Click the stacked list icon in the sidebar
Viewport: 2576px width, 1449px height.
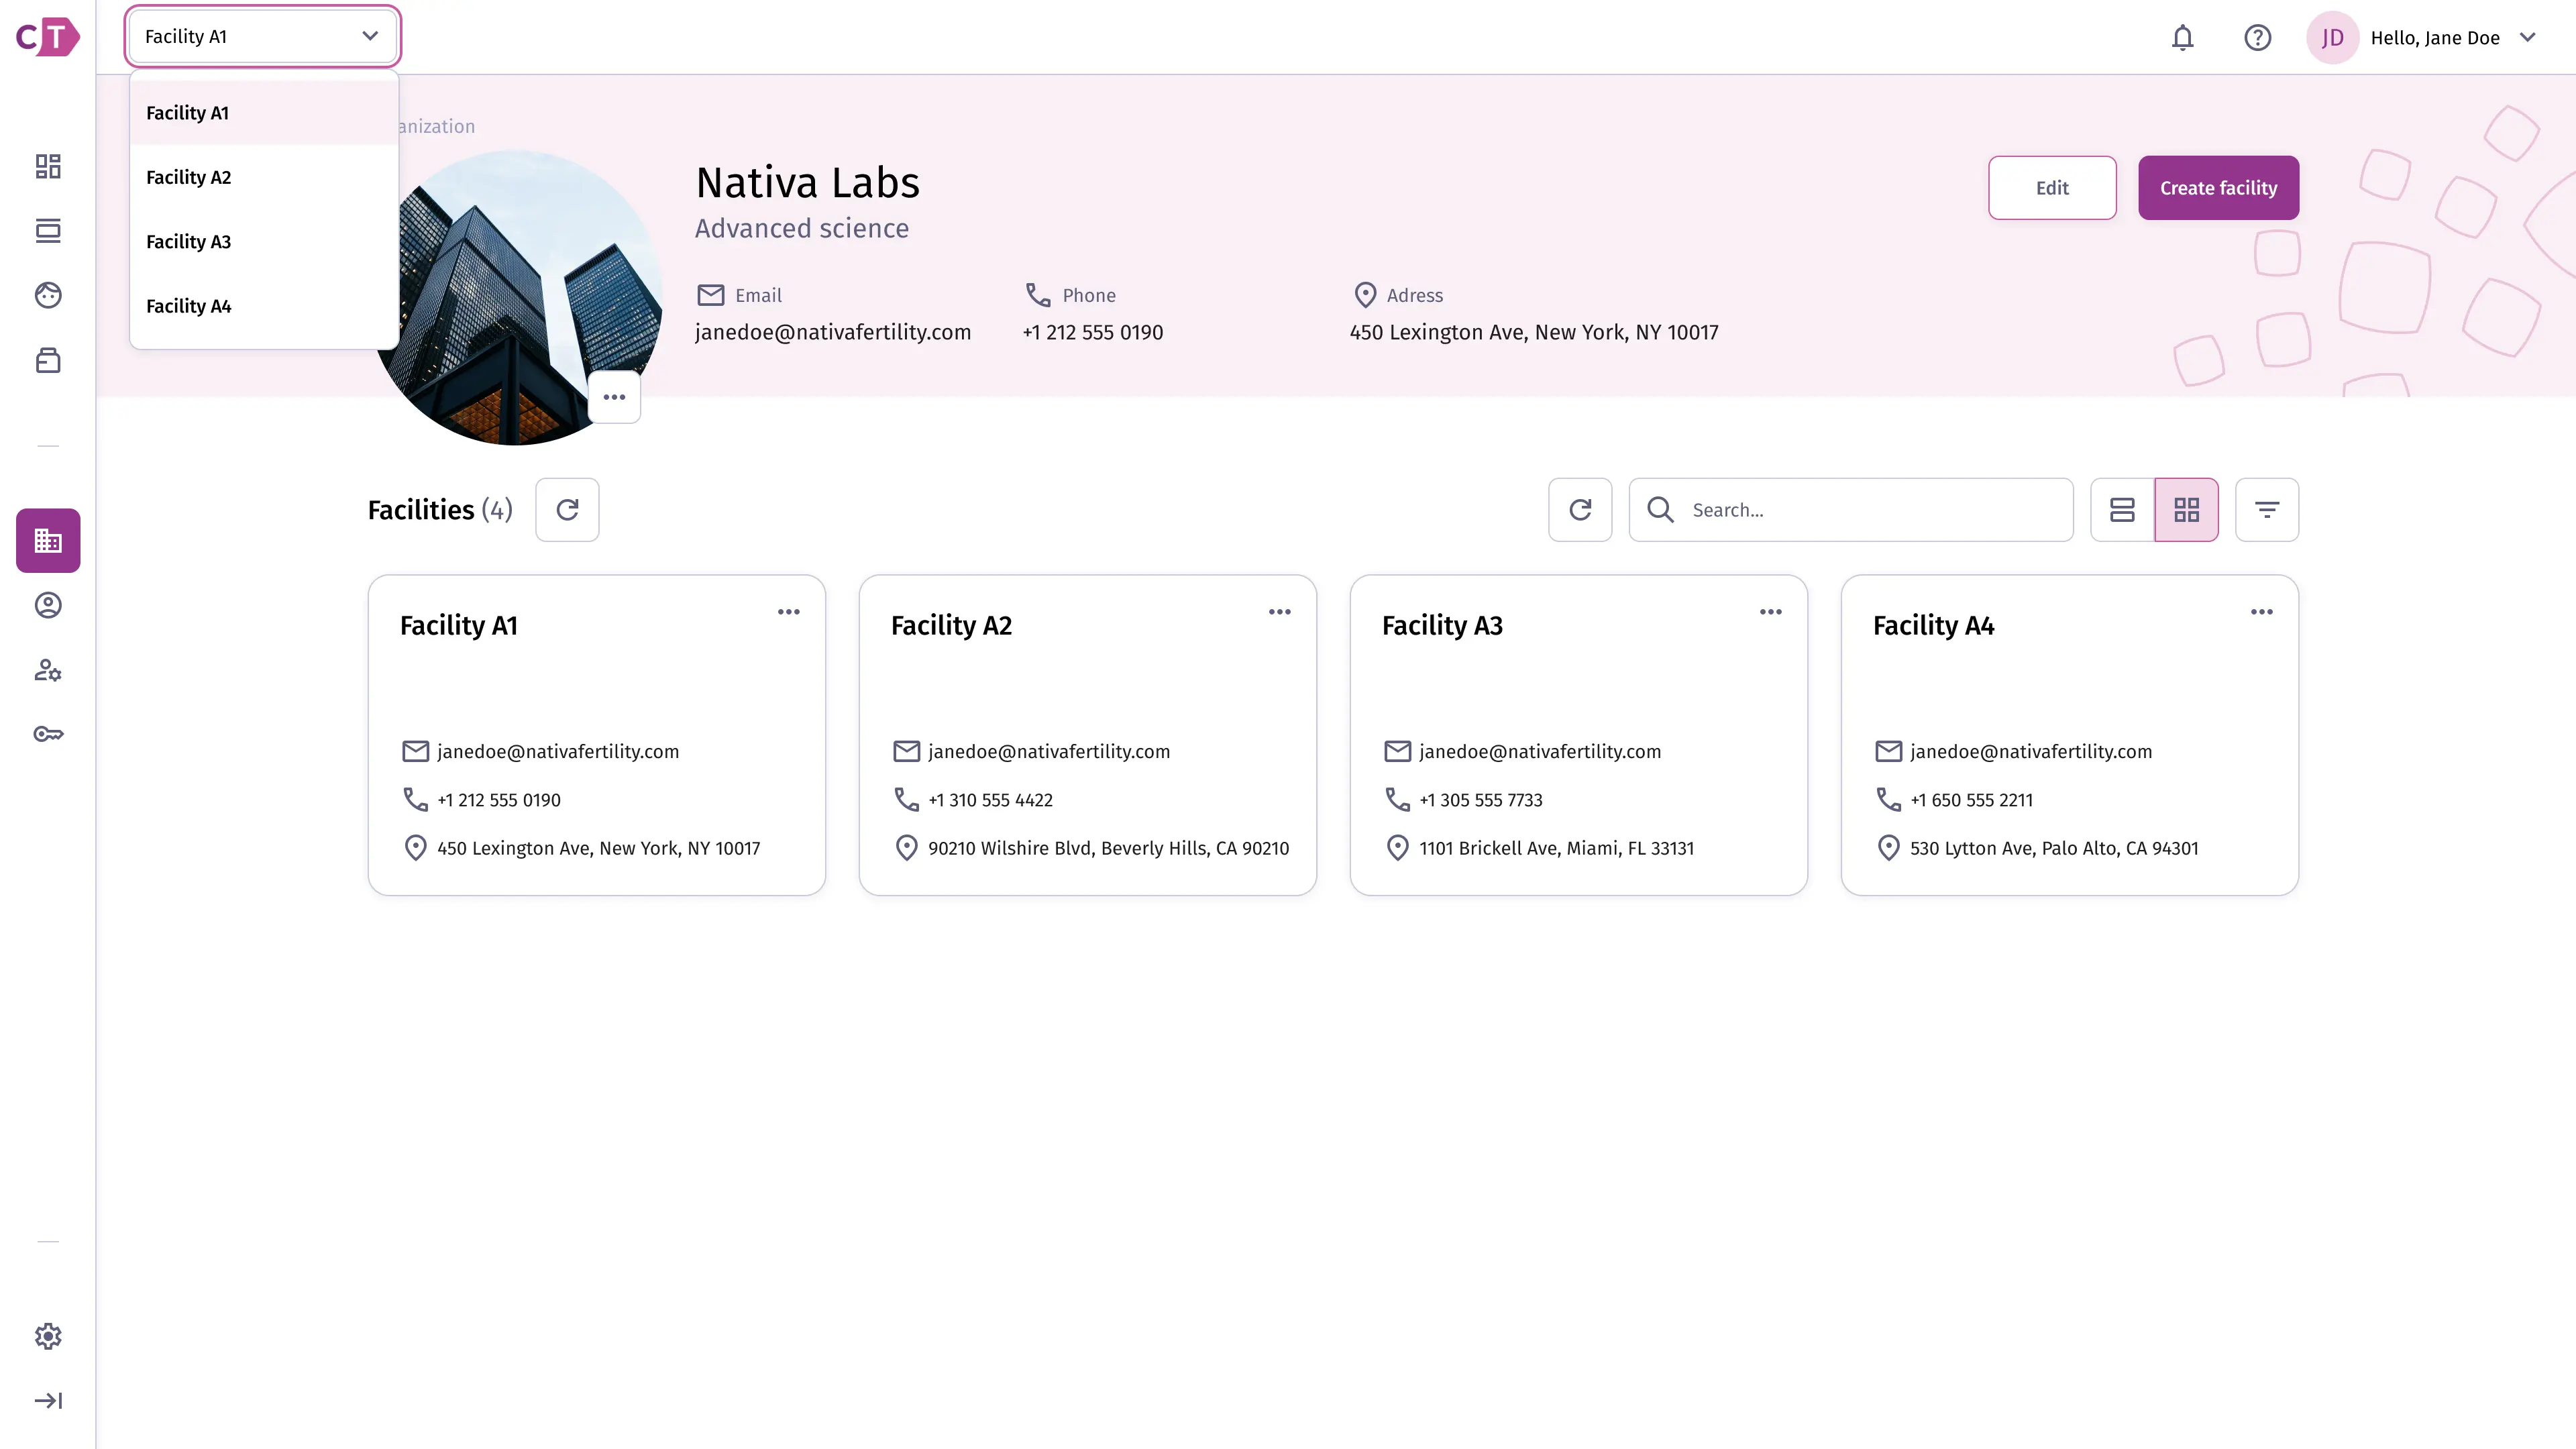coord(48,231)
